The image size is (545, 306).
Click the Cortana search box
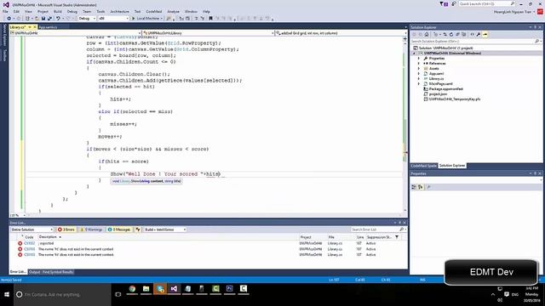click(62, 295)
